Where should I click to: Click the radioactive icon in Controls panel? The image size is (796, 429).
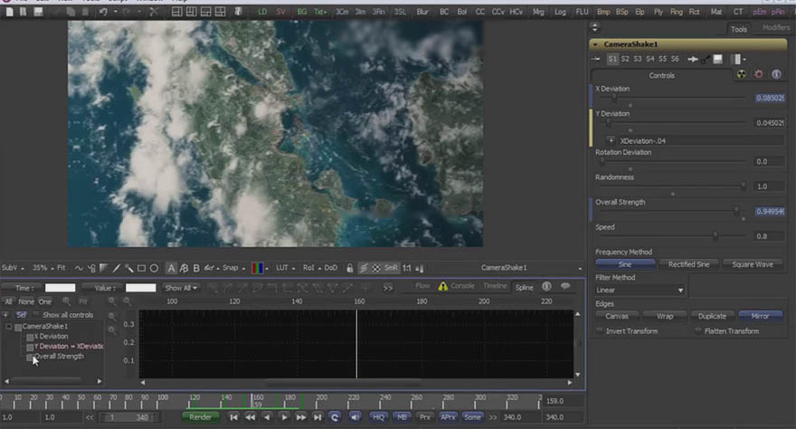[742, 74]
